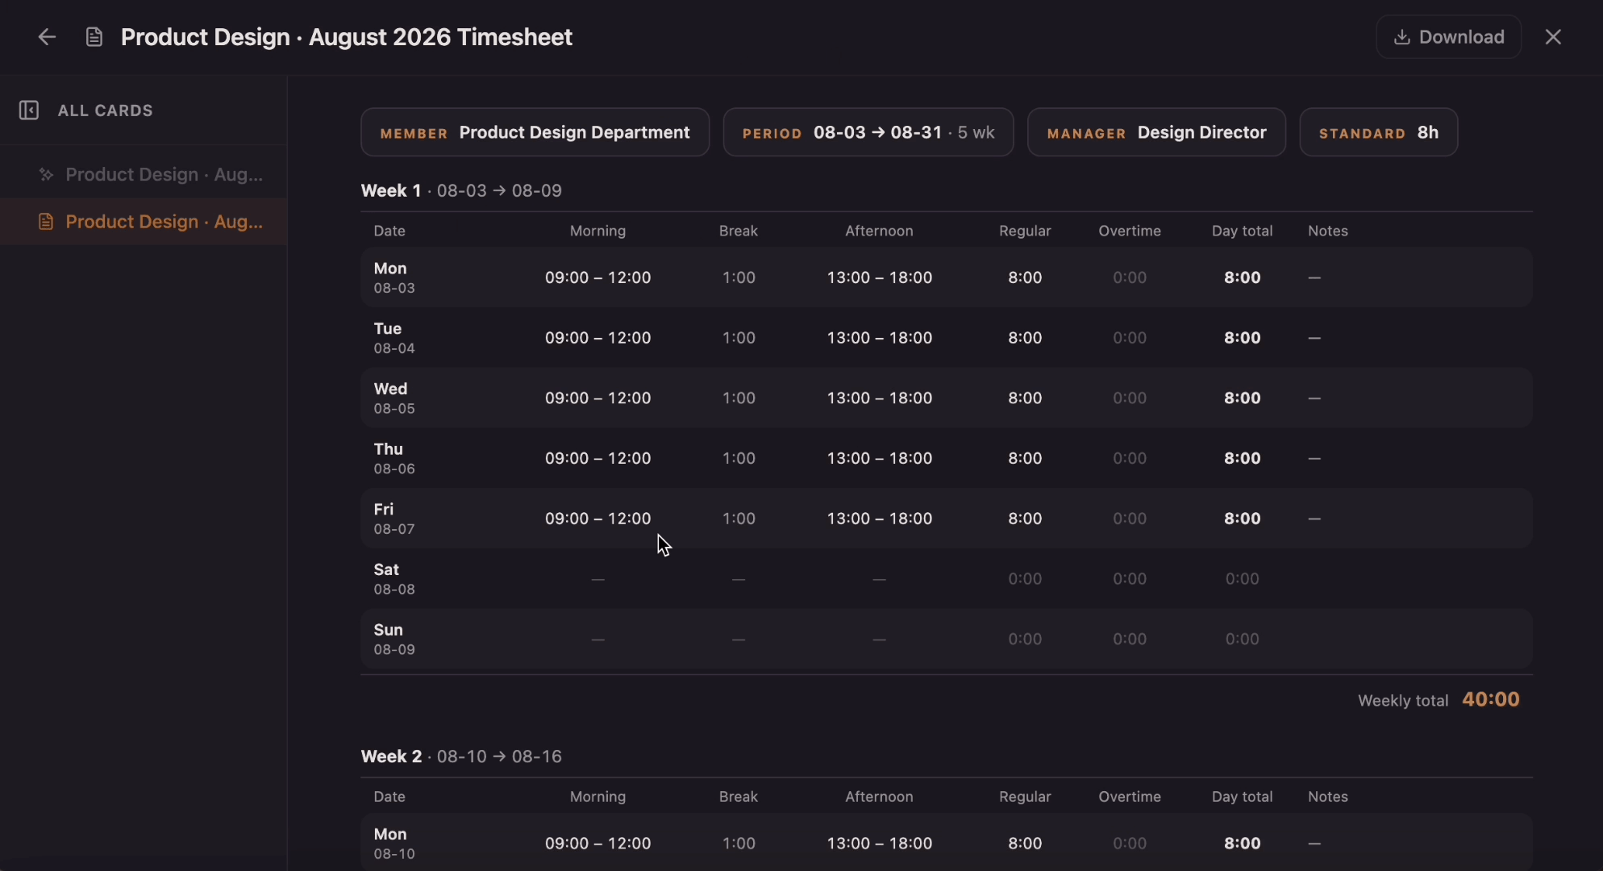Click the Week 1 Notes column header
This screenshot has width=1603, height=871.
1328,231
